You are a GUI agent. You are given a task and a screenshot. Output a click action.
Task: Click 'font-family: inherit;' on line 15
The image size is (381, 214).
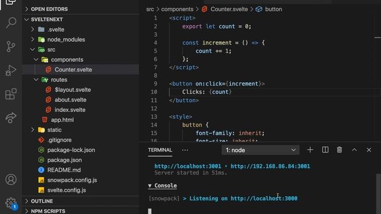[x=230, y=133]
